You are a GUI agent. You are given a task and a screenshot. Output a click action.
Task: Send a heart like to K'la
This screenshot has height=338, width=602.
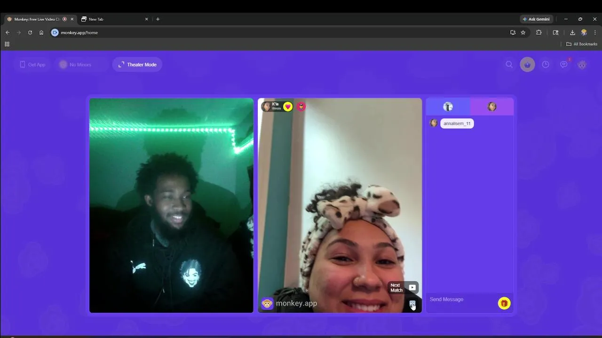coord(288,107)
